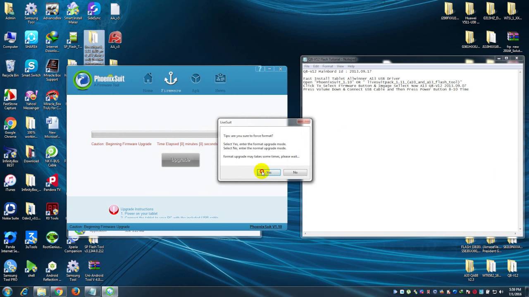Viewport: 529px width, 297px height.
Task: Select the AdvanceBox desktop icon
Action: 52,11
